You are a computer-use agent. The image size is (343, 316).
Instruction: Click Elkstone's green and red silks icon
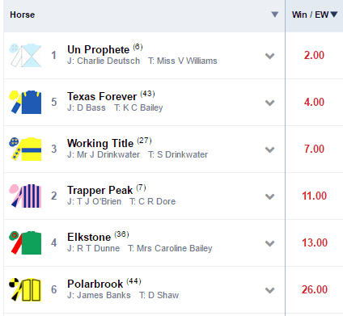25,242
